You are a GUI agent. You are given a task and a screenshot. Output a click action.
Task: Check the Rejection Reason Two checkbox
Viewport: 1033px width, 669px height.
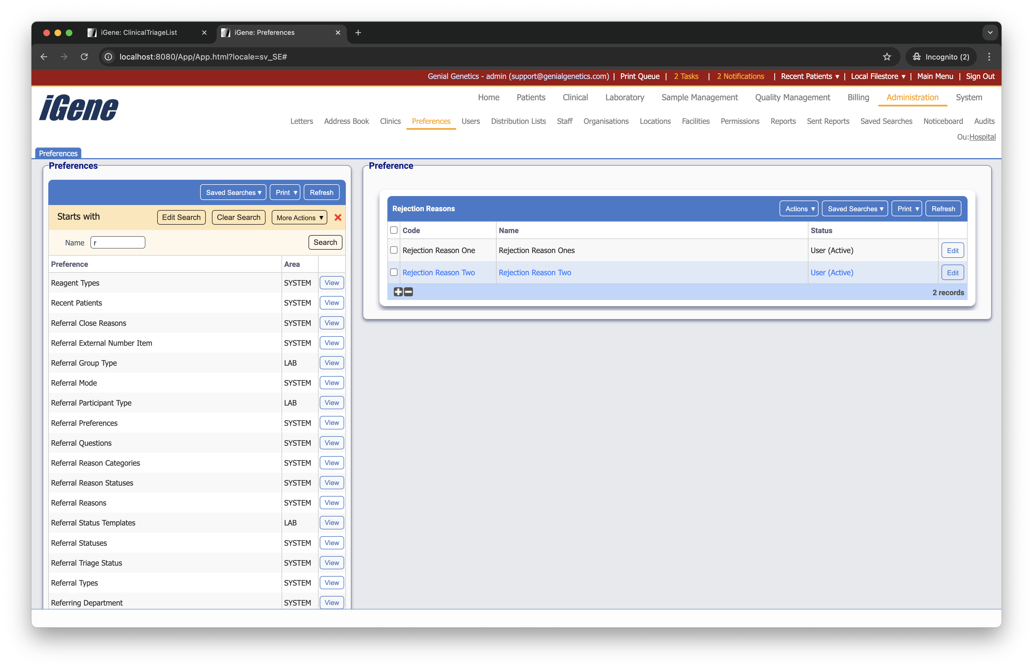(x=394, y=272)
